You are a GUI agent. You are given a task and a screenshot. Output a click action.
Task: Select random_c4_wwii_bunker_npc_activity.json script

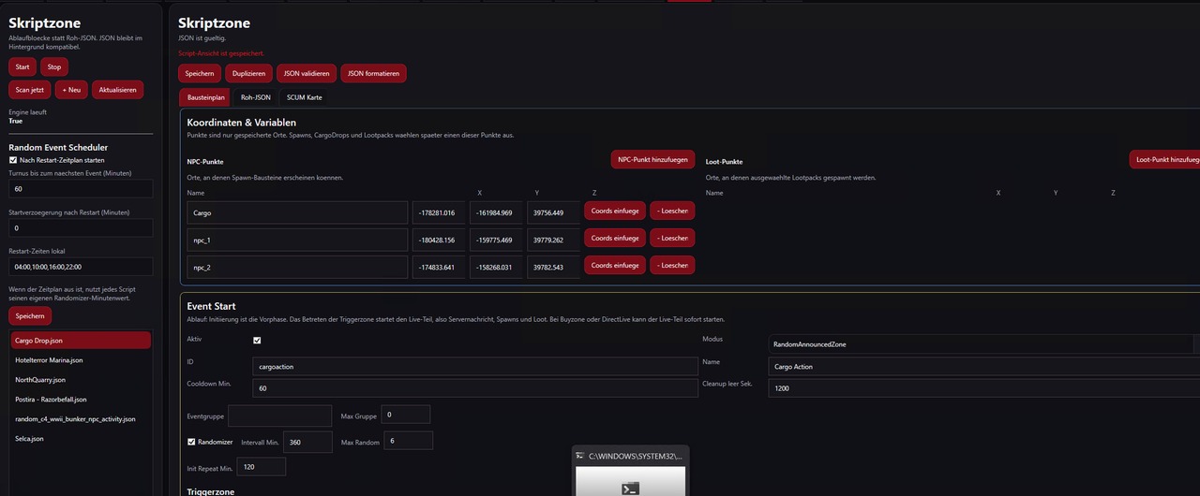coord(81,419)
